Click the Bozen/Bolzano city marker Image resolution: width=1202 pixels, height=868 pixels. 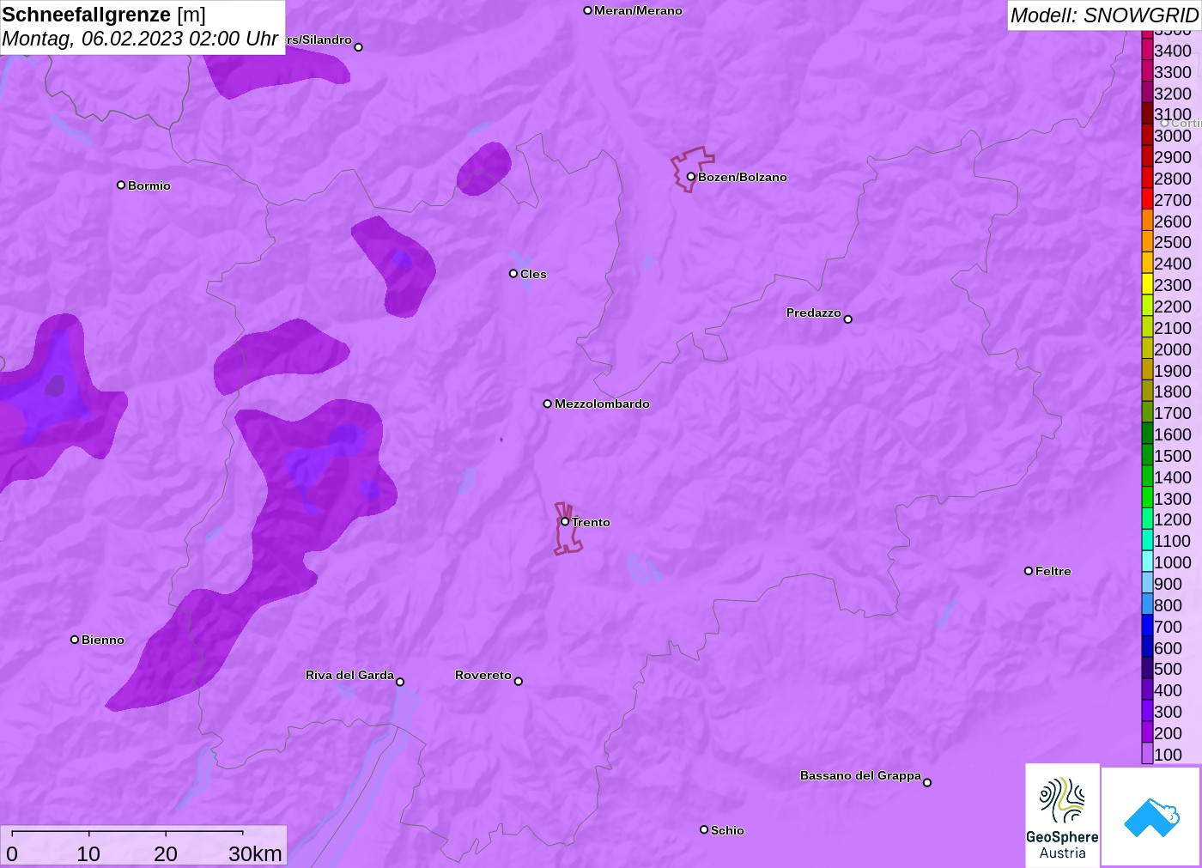coord(690,177)
